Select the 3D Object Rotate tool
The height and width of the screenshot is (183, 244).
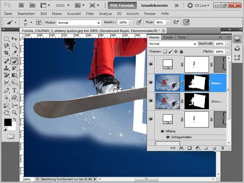click(x=6, y=106)
